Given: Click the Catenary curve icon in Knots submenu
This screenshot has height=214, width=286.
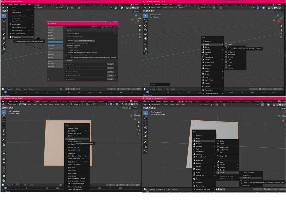Looking at the screenshot, I should [241, 186].
